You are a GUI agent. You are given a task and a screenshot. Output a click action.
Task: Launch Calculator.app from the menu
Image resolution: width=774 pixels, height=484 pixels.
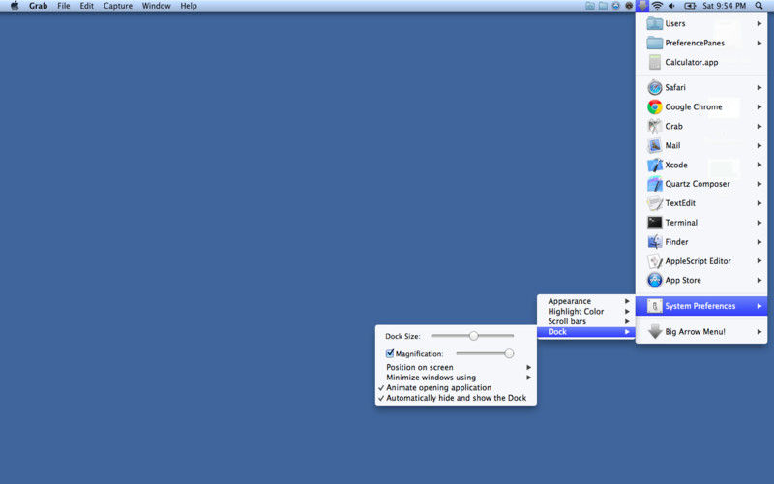(700, 62)
